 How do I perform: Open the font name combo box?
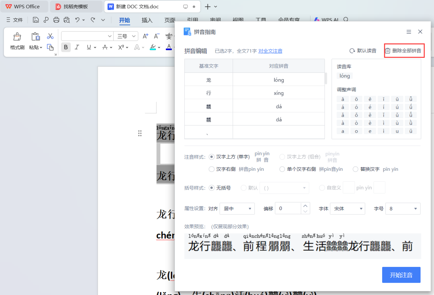(87, 36)
